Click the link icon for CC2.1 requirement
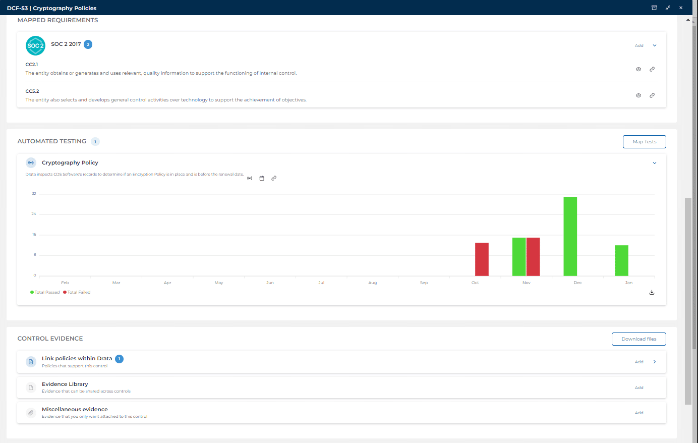The height and width of the screenshot is (443, 698). (x=652, y=69)
